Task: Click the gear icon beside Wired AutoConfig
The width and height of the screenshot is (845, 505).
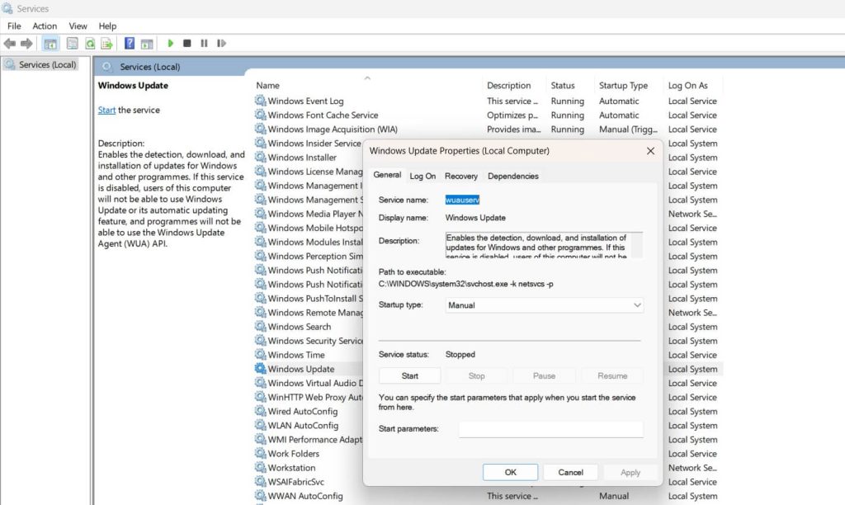Action: [x=260, y=411]
